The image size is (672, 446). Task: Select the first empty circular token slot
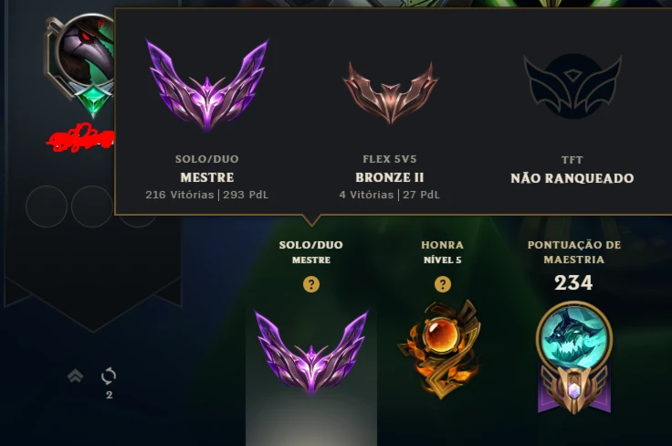click(47, 207)
